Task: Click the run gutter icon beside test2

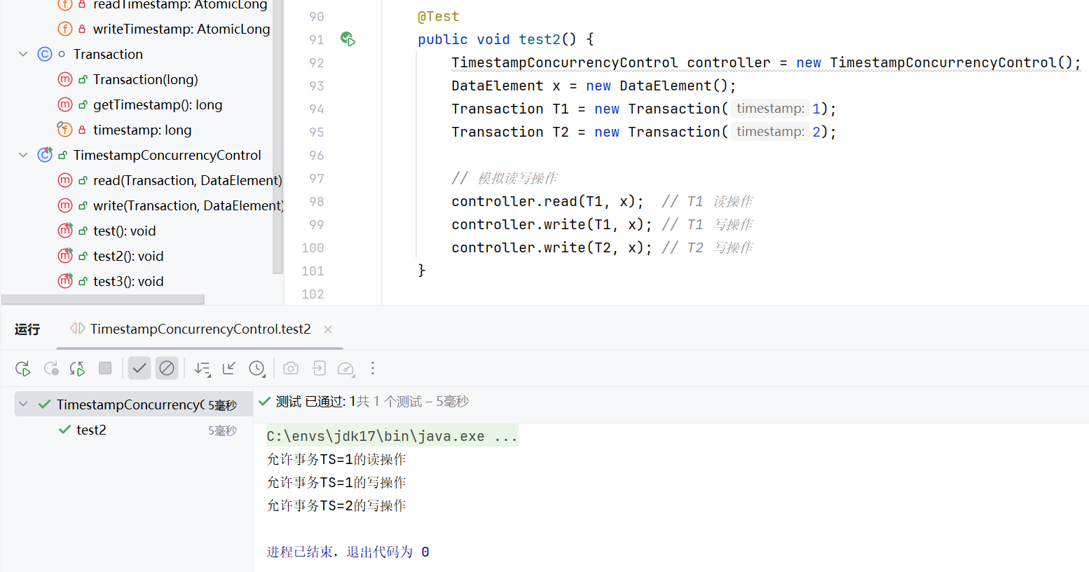Action: coord(348,39)
